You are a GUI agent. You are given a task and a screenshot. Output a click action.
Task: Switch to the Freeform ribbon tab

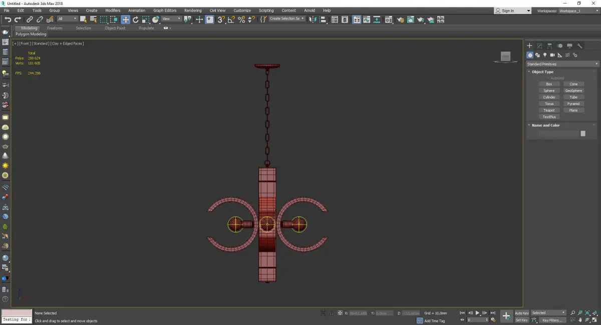[x=55, y=28]
